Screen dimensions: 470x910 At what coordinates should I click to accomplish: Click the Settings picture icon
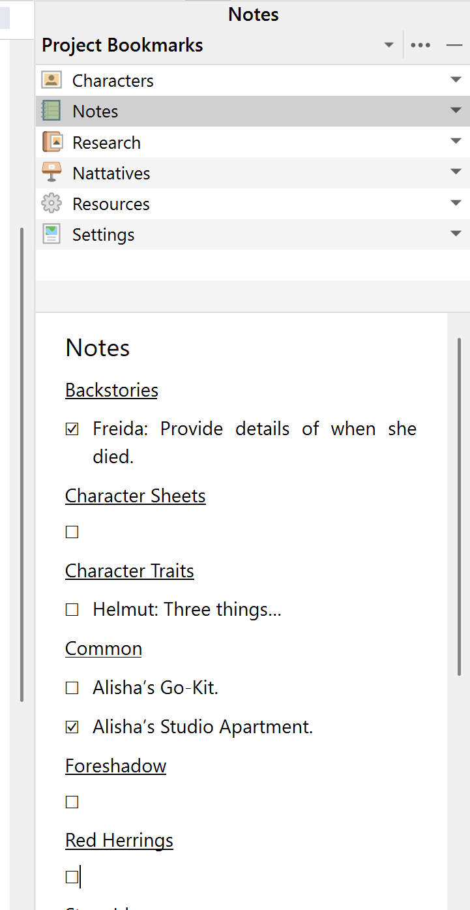[51, 234]
